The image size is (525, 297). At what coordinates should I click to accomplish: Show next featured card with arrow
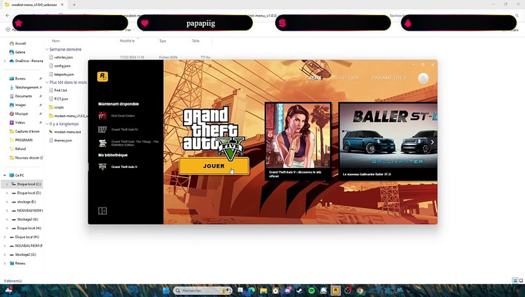pyautogui.click(x=432, y=142)
